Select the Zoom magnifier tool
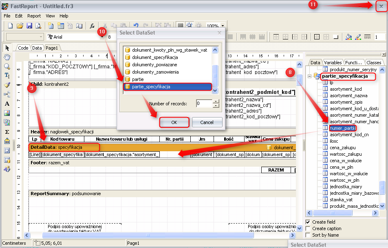This screenshot has width=388, height=248. click(x=7, y=66)
